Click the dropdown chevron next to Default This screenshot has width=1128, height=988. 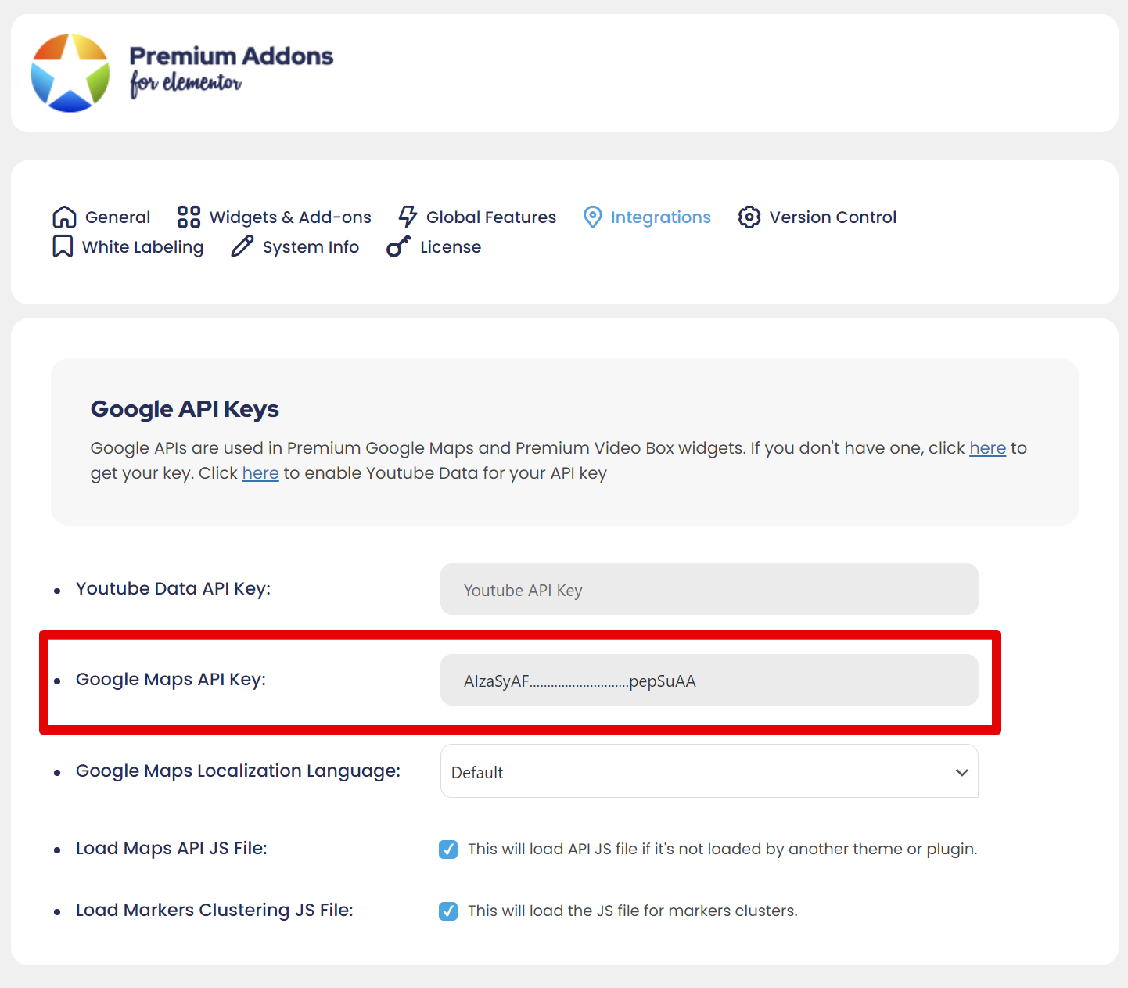961,772
